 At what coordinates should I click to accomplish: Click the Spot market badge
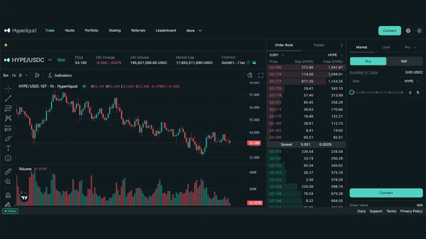pos(61,60)
